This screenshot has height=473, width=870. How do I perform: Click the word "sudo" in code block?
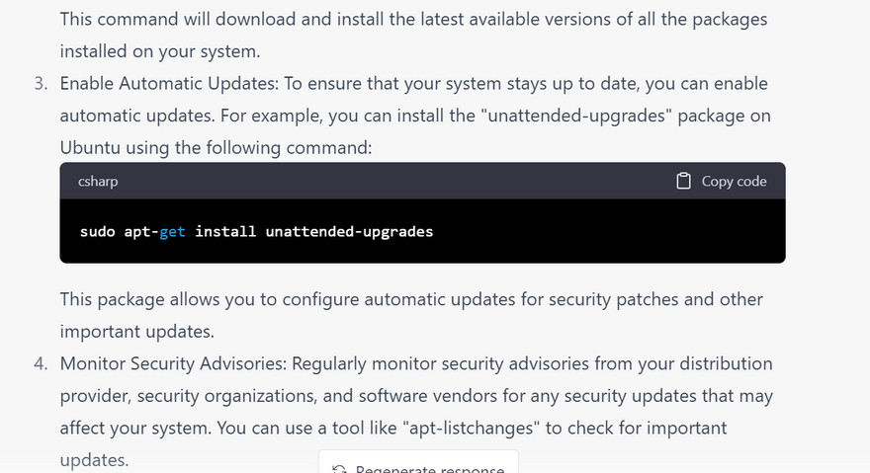[97, 231]
